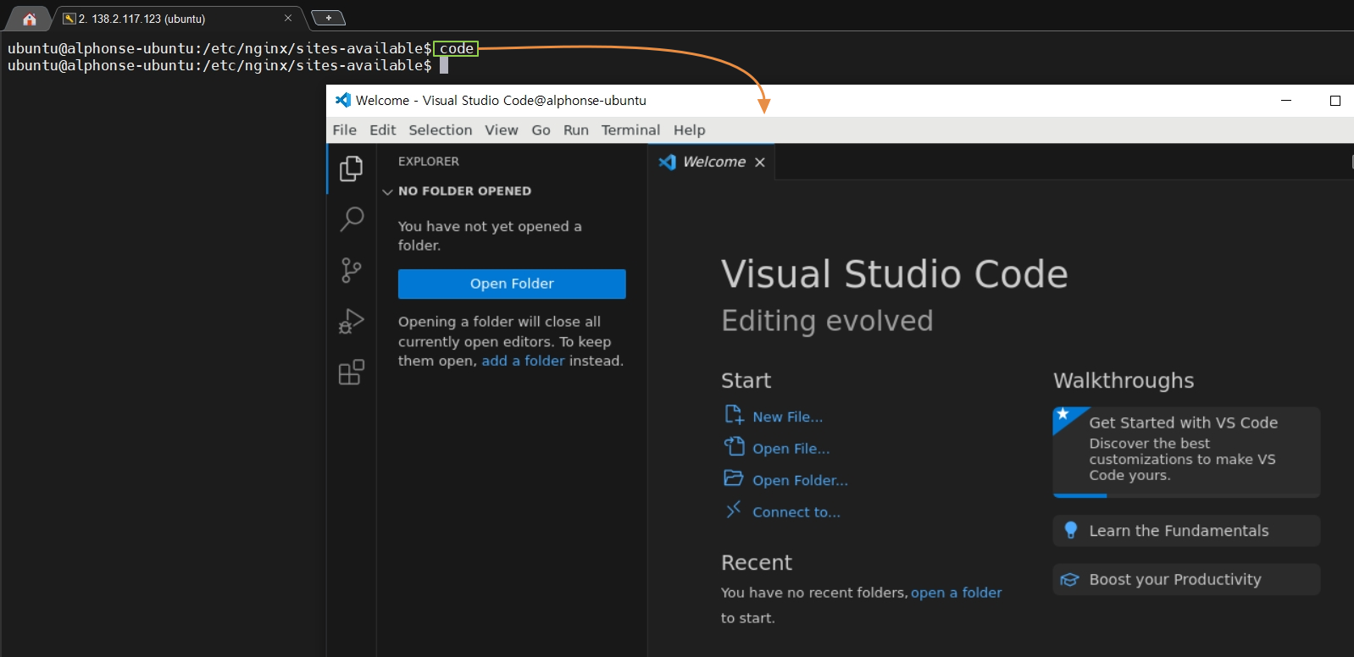Open the Go menu

(541, 130)
